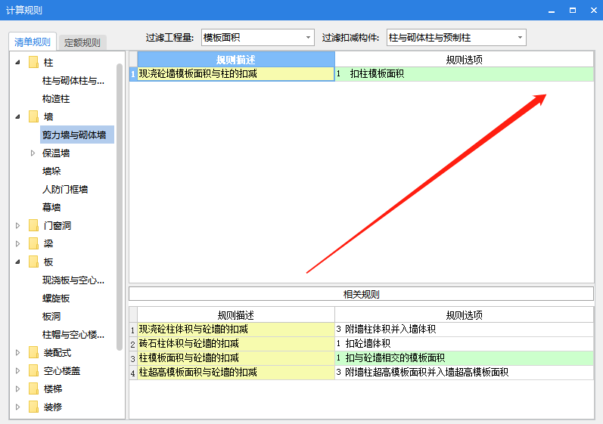Select 构造柱 in the tree
603x424 pixels.
[x=56, y=99]
